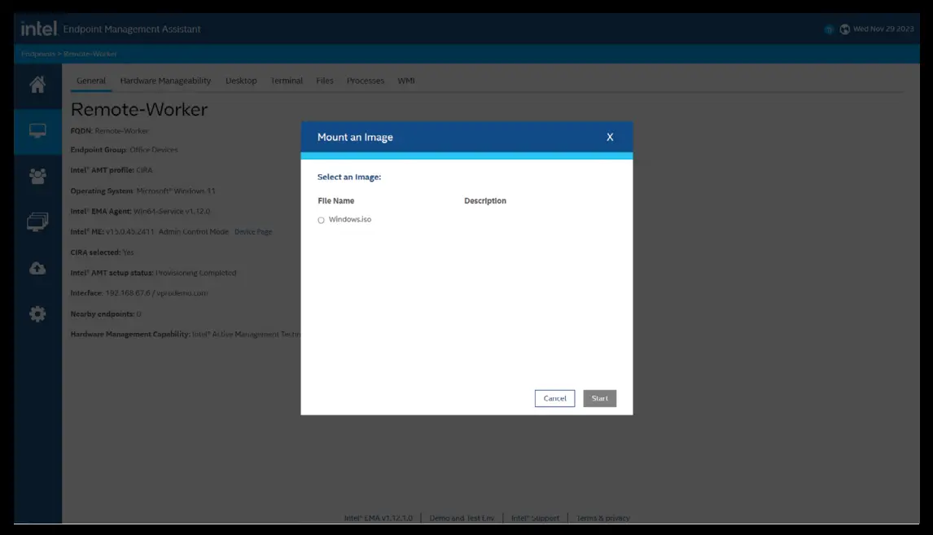Click the Start button in dialog
The image size is (933, 535).
click(599, 398)
